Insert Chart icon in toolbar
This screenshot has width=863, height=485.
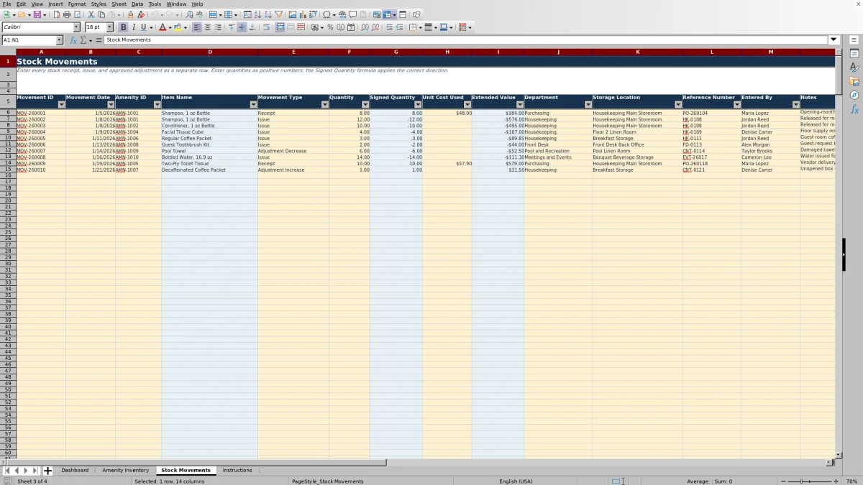click(x=302, y=14)
